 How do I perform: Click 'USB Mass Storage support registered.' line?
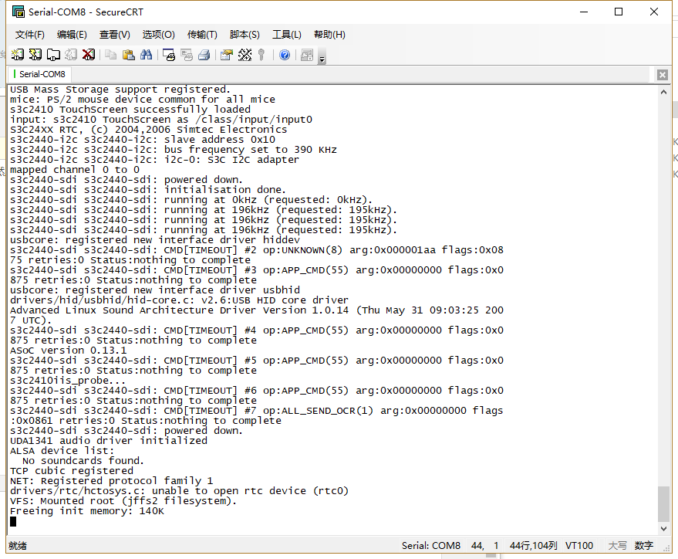[120, 90]
